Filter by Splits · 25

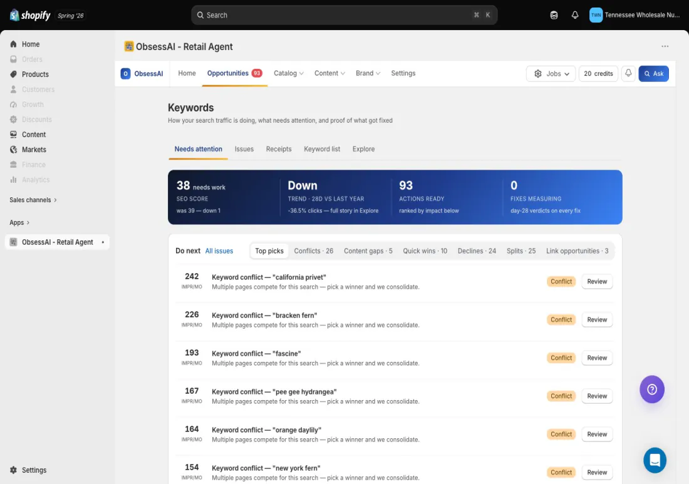(521, 251)
